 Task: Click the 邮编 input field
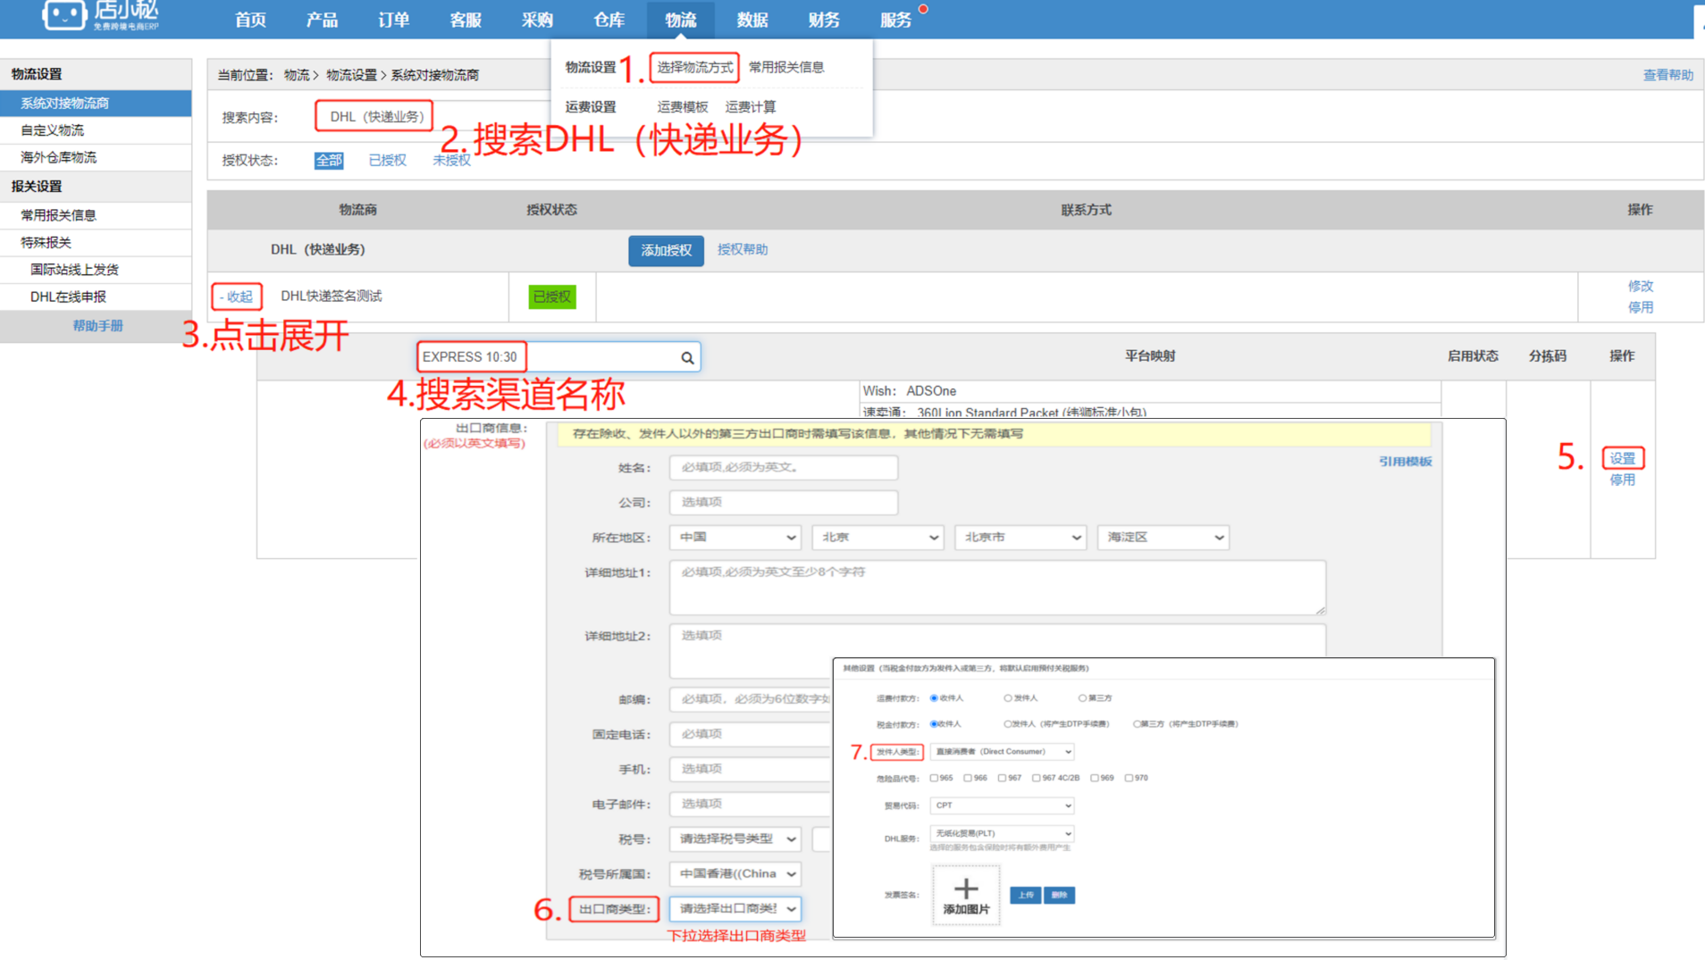[x=751, y=699]
